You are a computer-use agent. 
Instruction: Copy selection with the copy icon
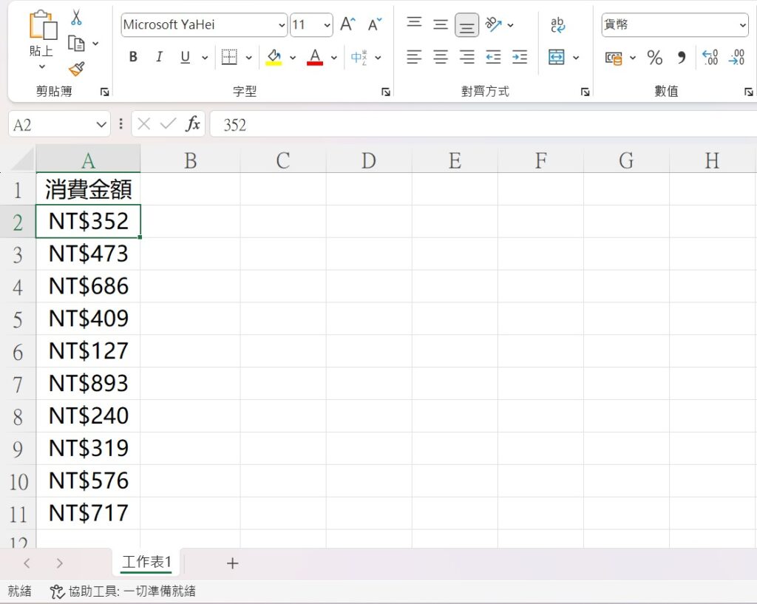pos(76,44)
